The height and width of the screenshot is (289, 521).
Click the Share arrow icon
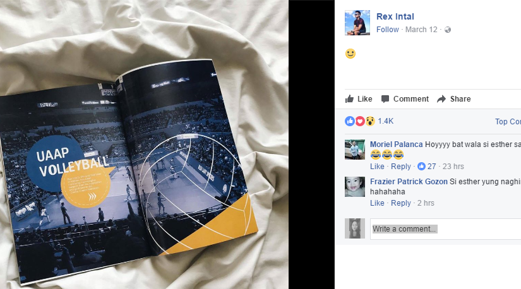pos(441,99)
